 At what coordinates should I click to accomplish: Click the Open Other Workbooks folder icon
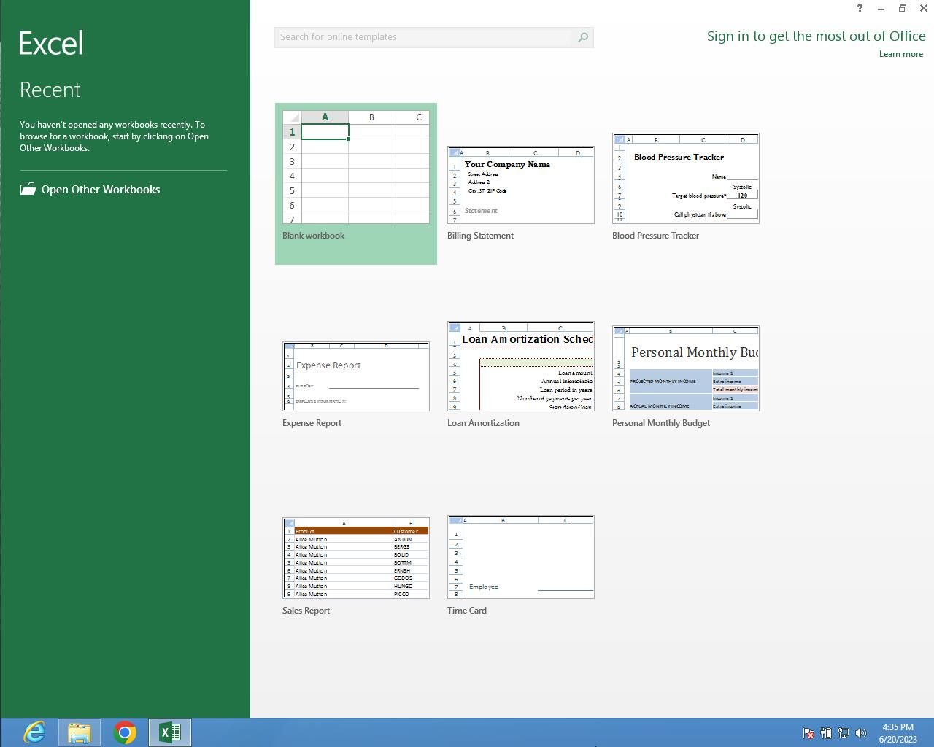(28, 189)
